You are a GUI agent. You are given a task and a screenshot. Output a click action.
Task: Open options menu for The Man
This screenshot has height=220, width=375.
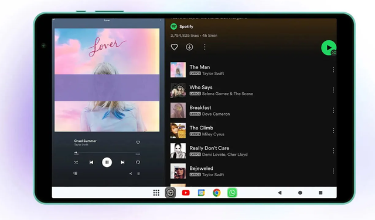click(x=333, y=70)
